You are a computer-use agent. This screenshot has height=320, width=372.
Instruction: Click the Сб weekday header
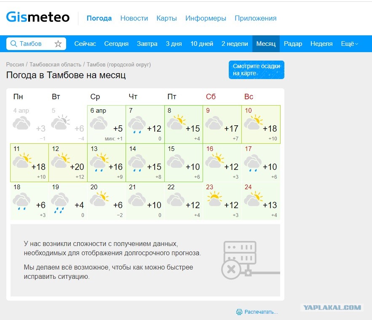[x=211, y=97]
